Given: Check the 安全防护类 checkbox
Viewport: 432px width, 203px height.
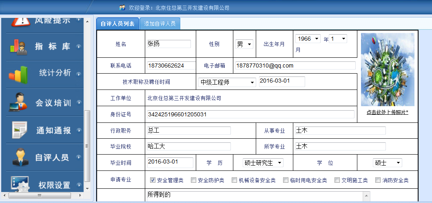Looking at the screenshot, I should 194,180.
